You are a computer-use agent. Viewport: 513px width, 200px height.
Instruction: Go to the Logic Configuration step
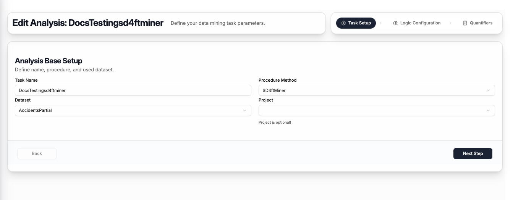pos(420,23)
